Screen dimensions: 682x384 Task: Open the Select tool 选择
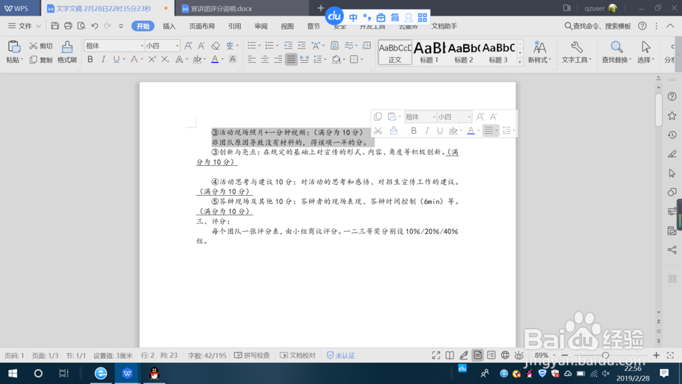pyautogui.click(x=646, y=53)
